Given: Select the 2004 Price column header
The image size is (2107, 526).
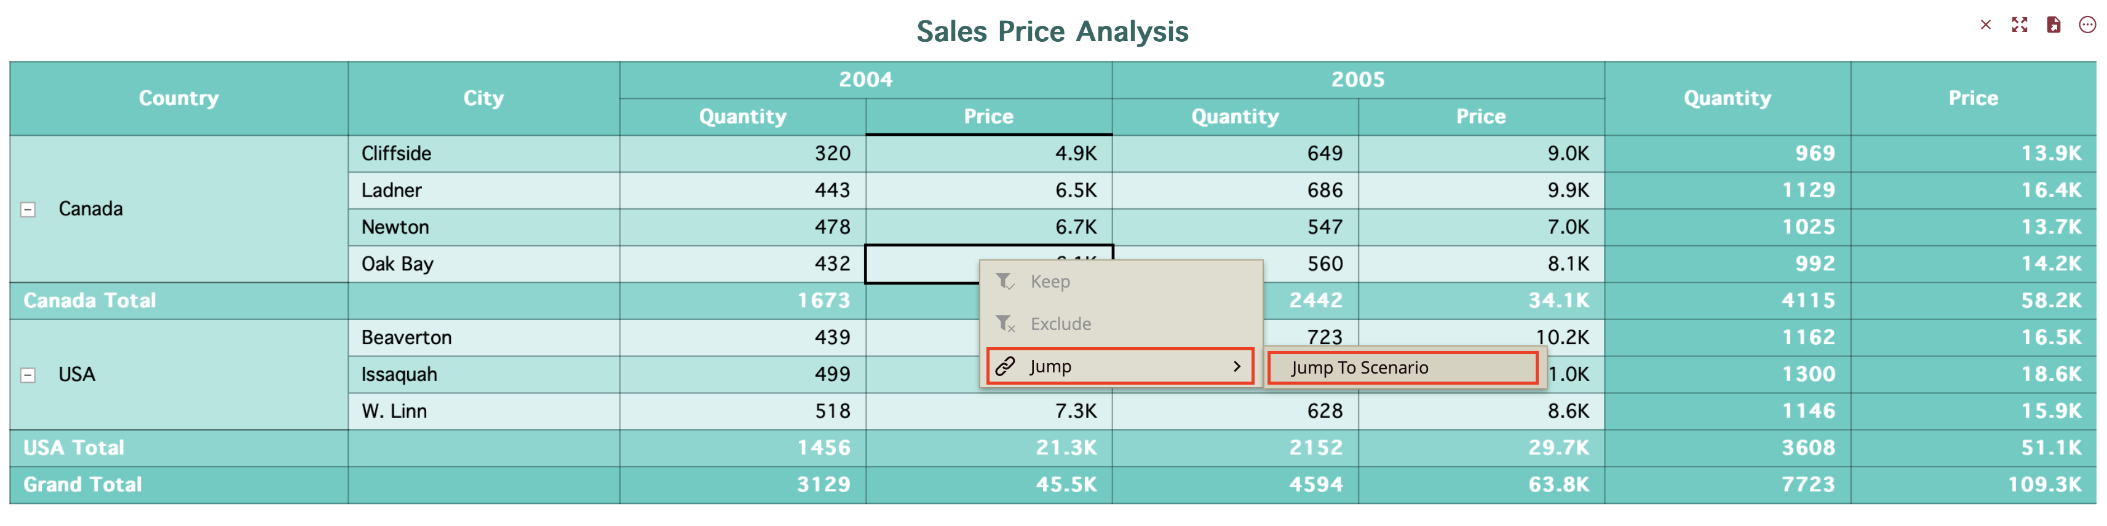Looking at the screenshot, I should [x=988, y=117].
